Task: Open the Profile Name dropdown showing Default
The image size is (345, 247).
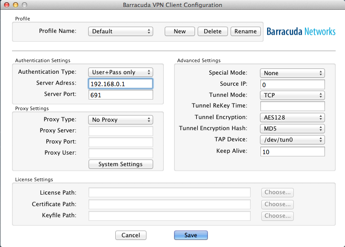Action: pos(121,32)
